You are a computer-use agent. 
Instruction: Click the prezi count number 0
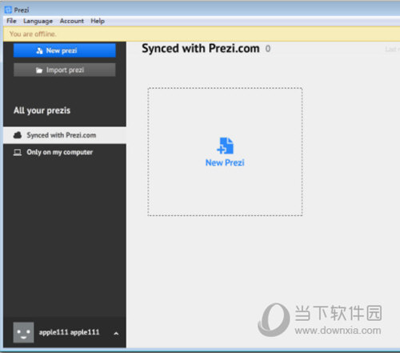268,49
